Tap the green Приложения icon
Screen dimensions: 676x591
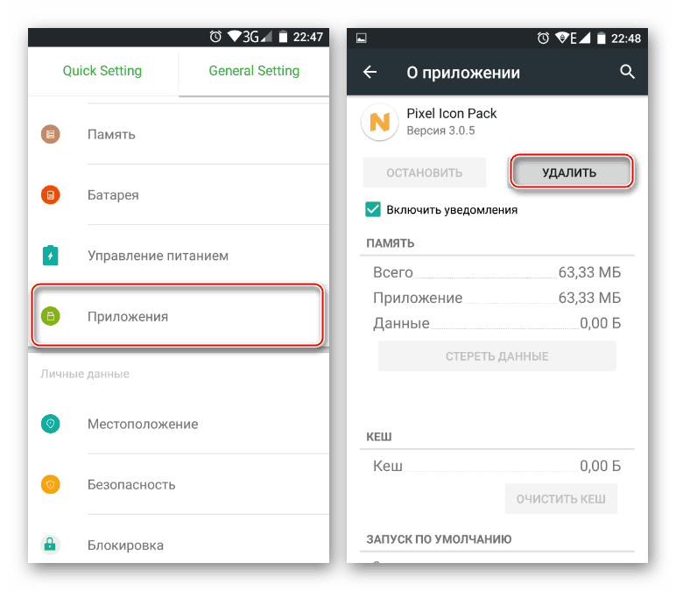[x=51, y=316]
